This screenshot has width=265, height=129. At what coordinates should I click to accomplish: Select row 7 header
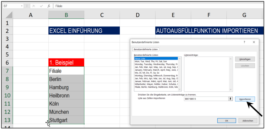pyautogui.click(x=7, y=71)
